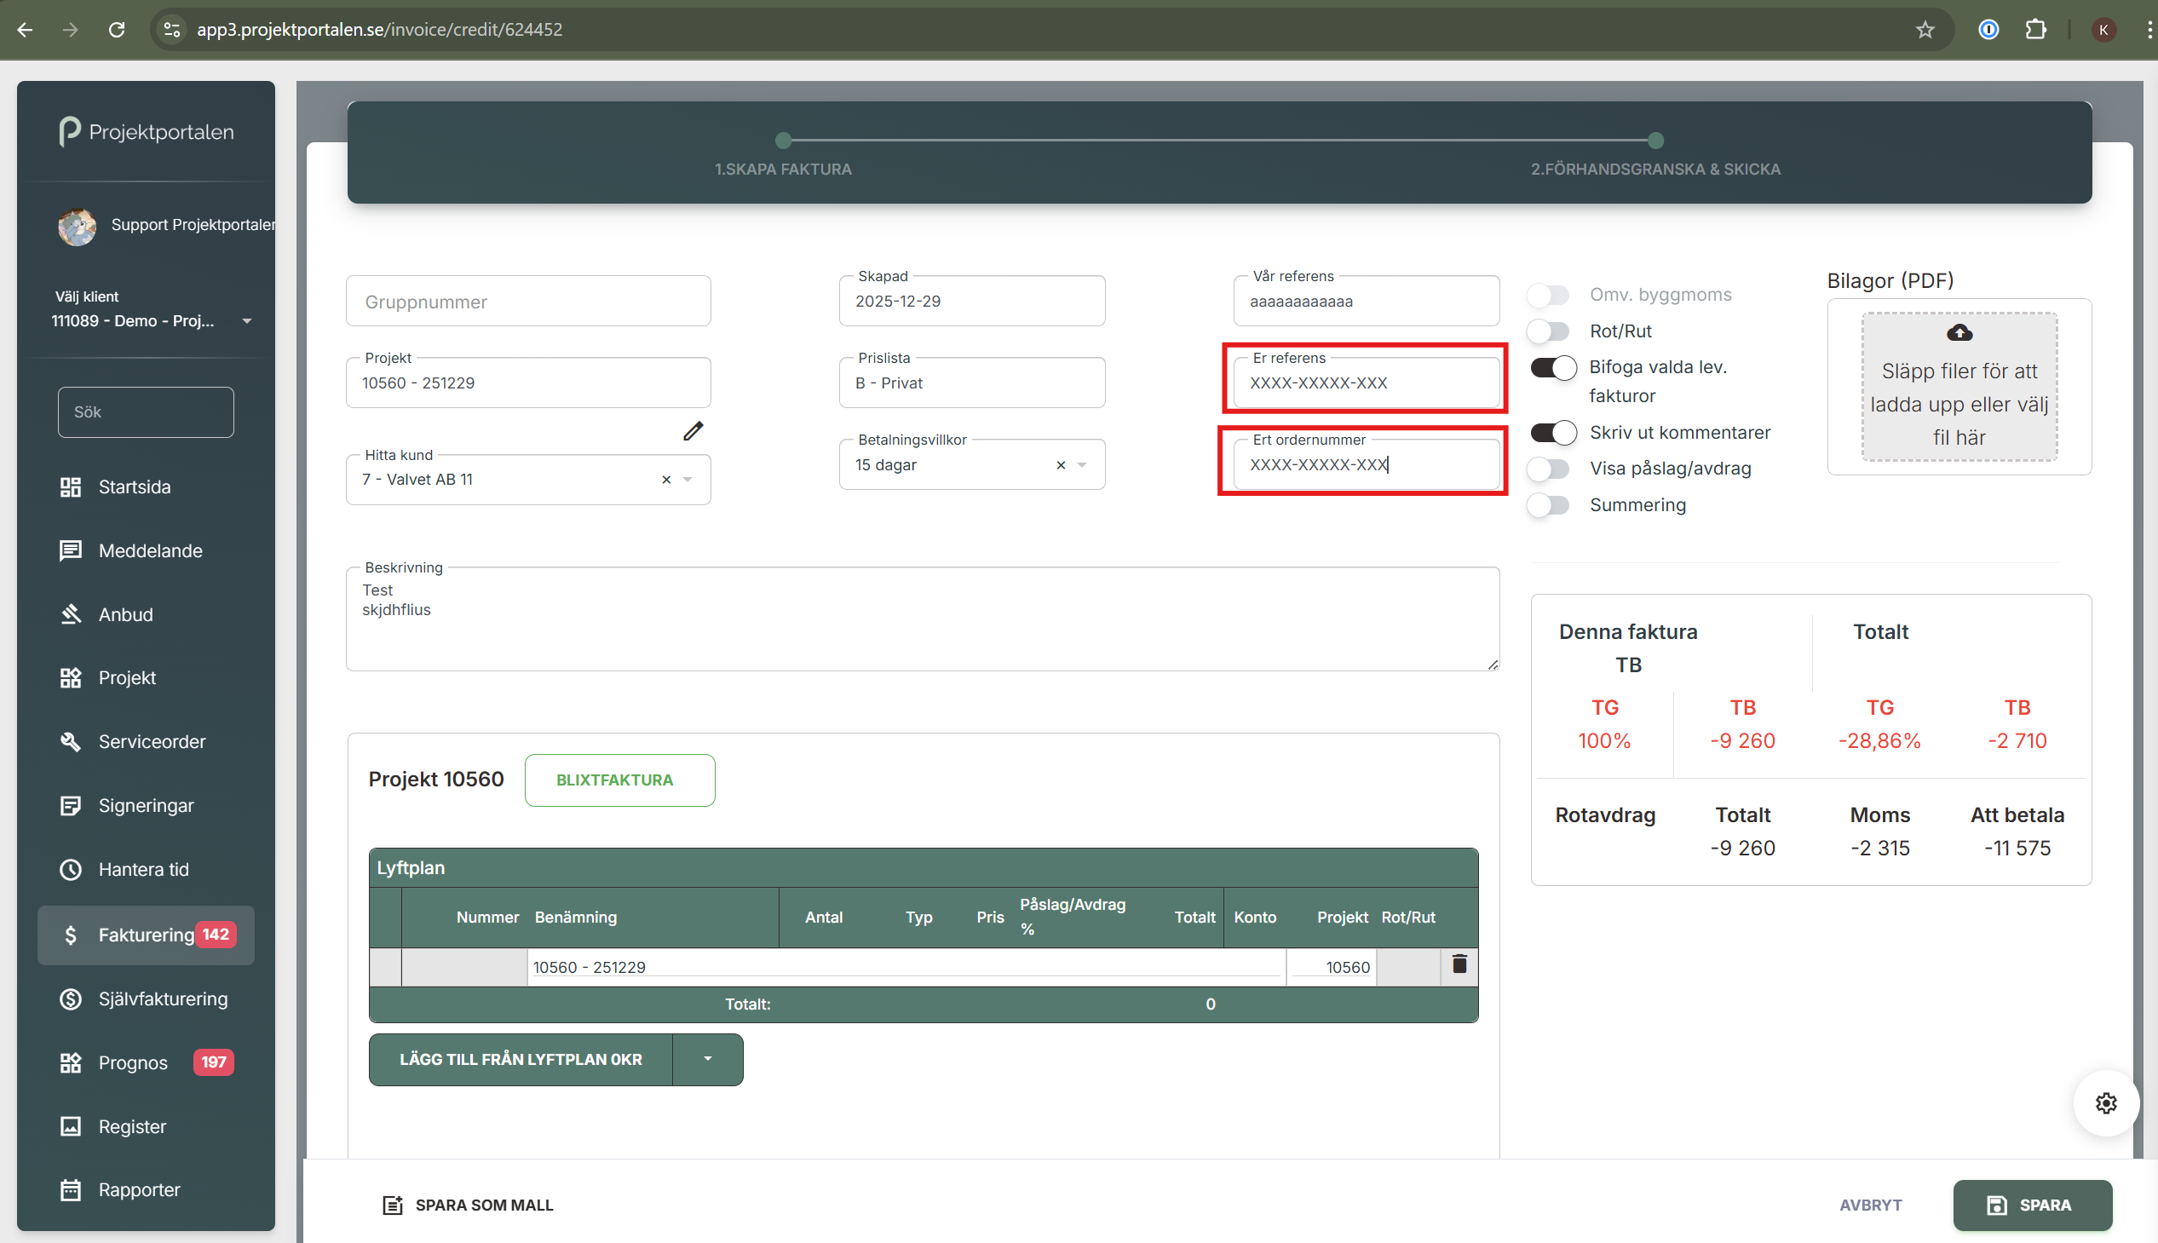Click into the Gruppnummer input field
2158x1243 pixels.
(527, 302)
